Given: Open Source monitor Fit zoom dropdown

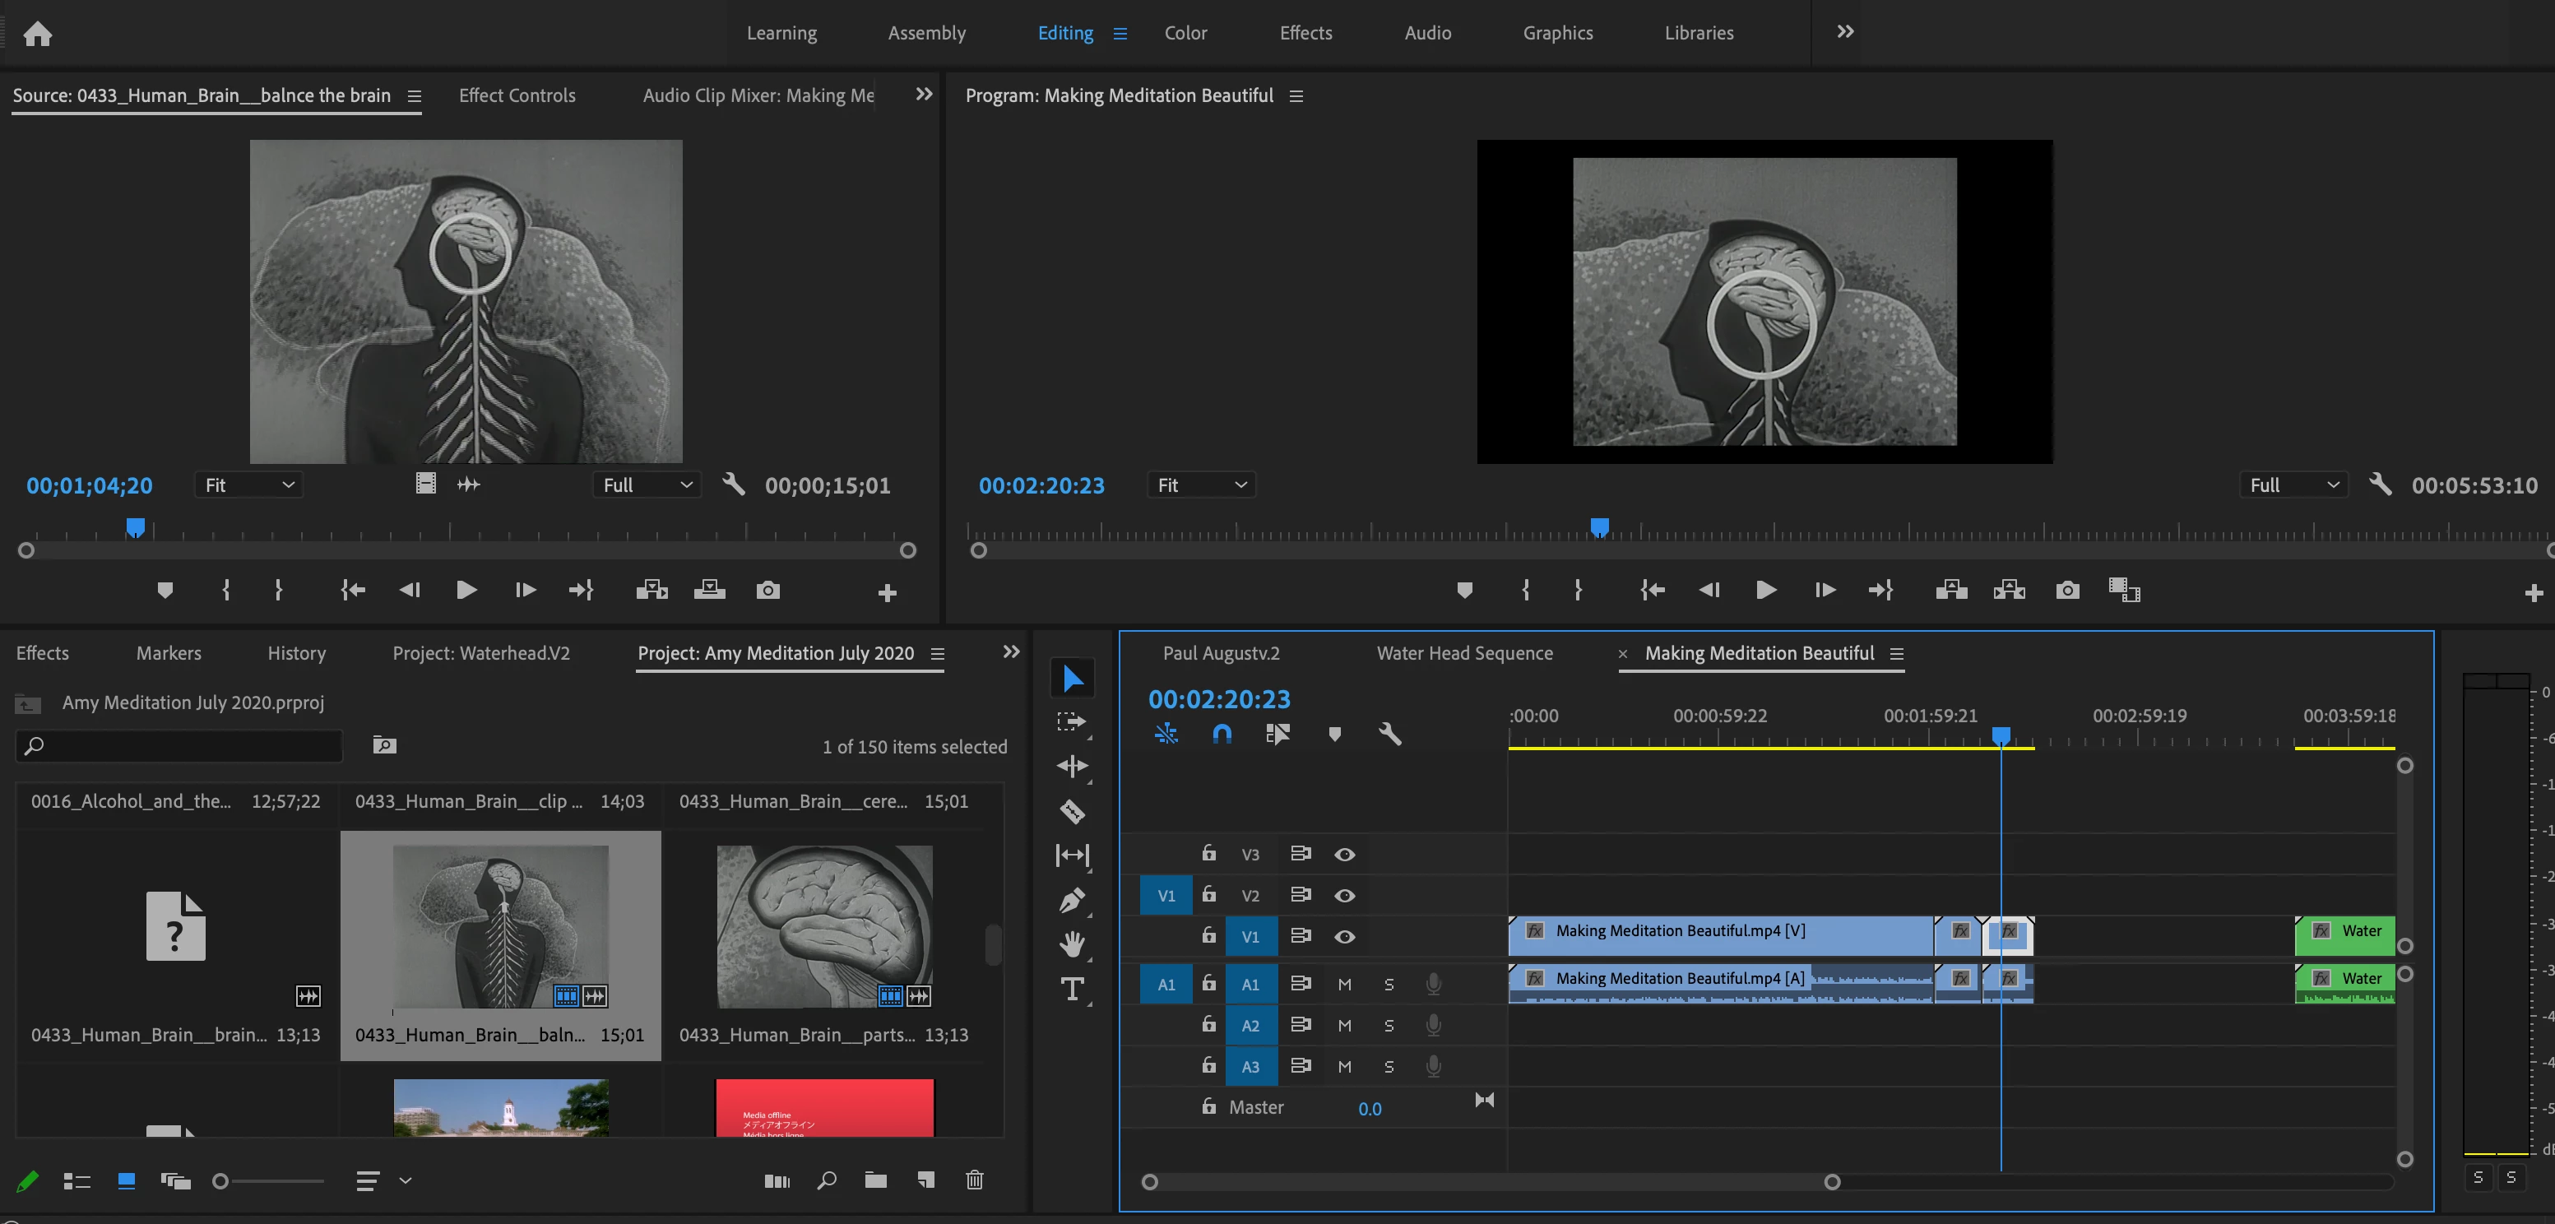Looking at the screenshot, I should click(x=248, y=485).
